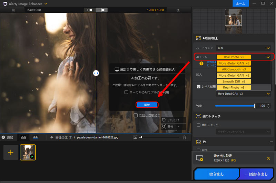Select Smooth Diff v2 from model list
Screen dimensions: 276x183
pyautogui.click(x=234, y=81)
